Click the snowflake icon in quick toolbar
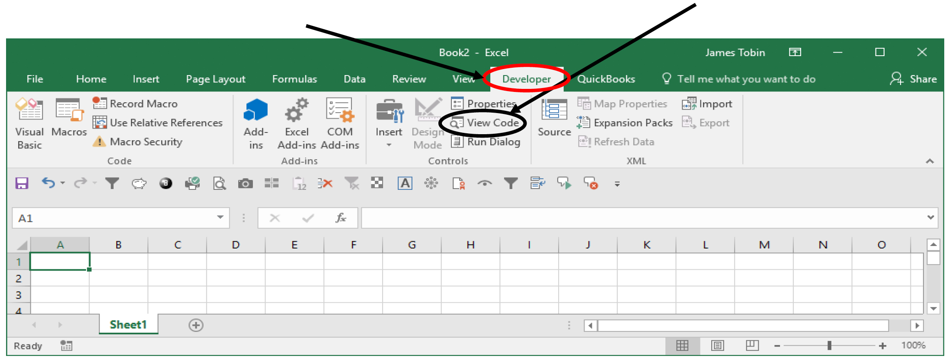The height and width of the screenshot is (362, 949). point(431,183)
